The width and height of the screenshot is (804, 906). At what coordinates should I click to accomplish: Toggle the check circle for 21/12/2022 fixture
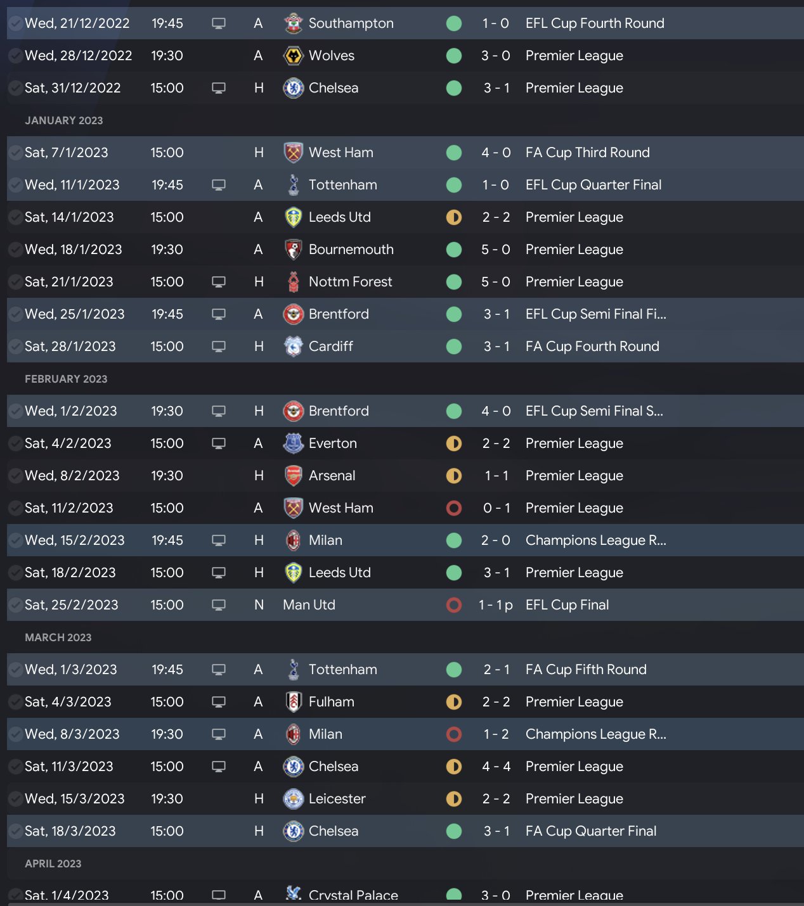point(15,23)
